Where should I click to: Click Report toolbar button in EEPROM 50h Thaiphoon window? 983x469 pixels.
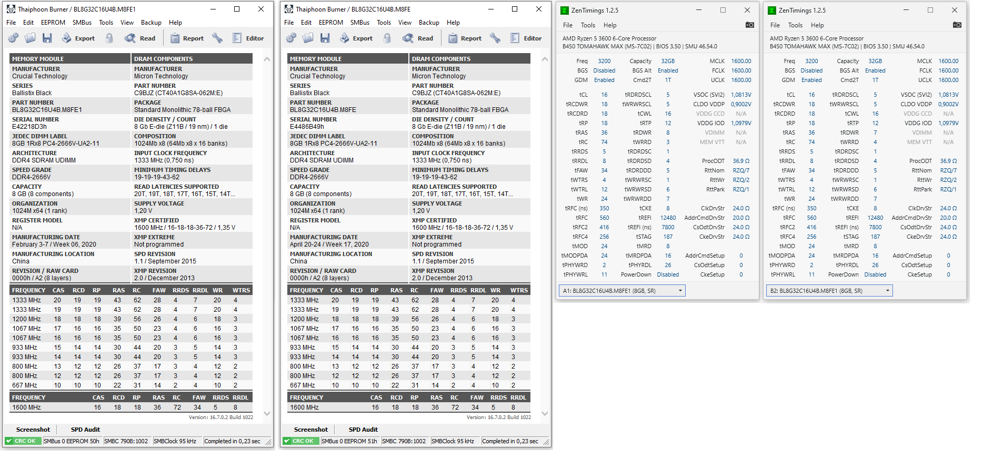(x=187, y=38)
